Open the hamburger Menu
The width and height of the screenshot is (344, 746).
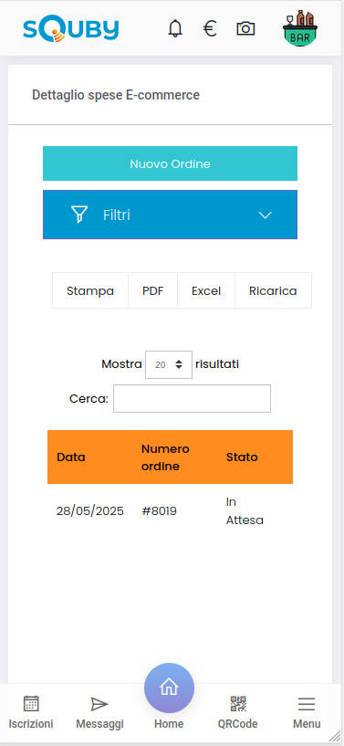coord(307,704)
